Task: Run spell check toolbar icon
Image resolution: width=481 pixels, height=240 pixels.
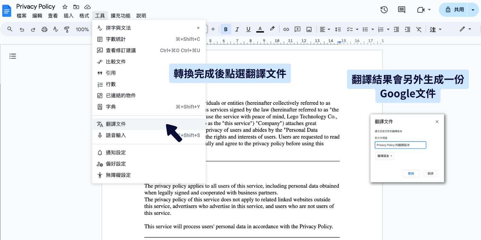Action: click(55, 29)
